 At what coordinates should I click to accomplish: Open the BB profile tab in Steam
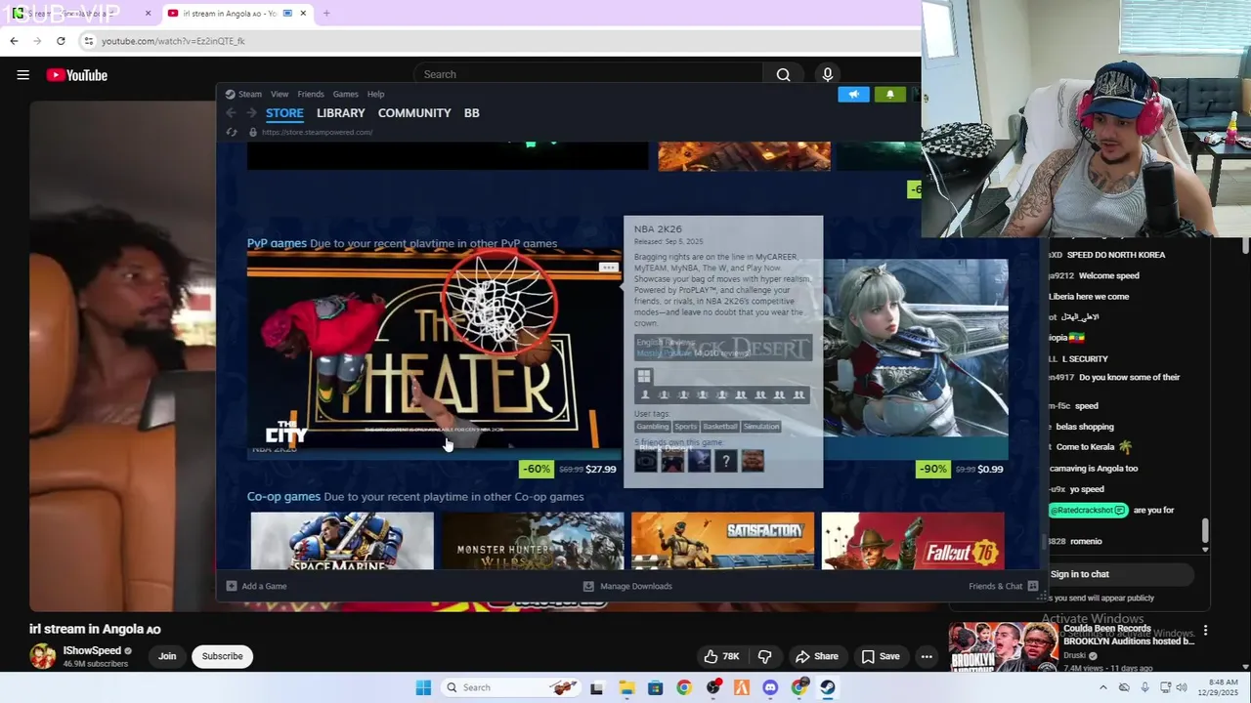tap(471, 113)
